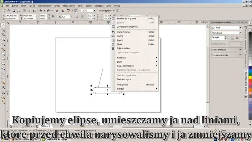The width and height of the screenshot is (252, 142).
Task: Pick the yellow swatch in color palette
Action: [x=250, y=77]
